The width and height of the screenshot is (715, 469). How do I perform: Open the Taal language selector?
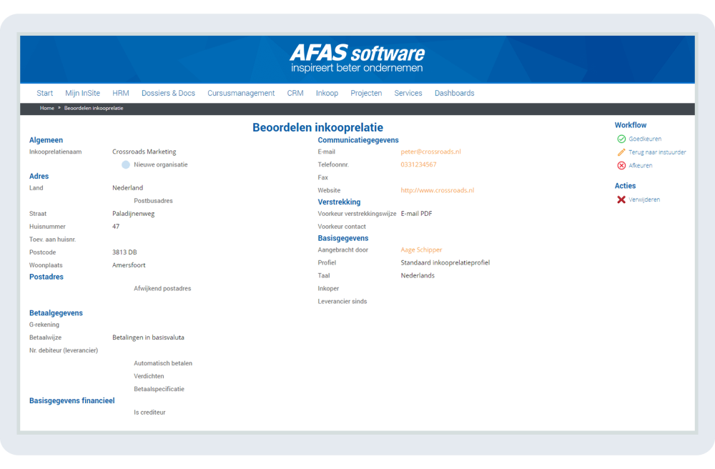418,275
